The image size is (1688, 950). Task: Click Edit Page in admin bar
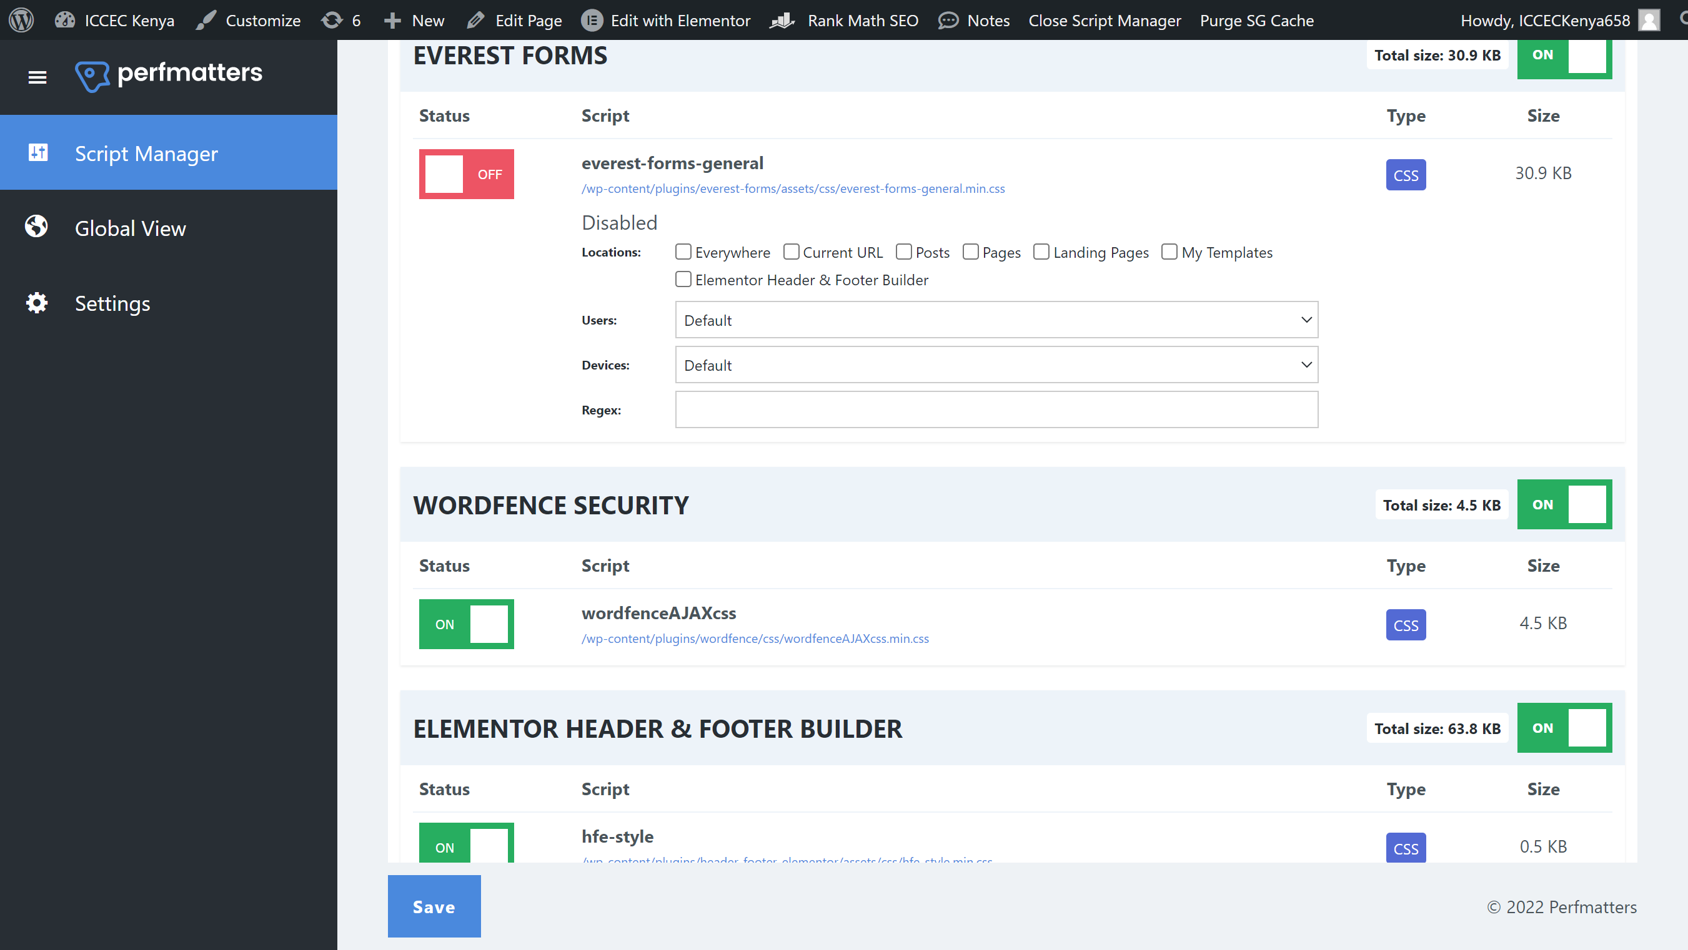click(528, 21)
